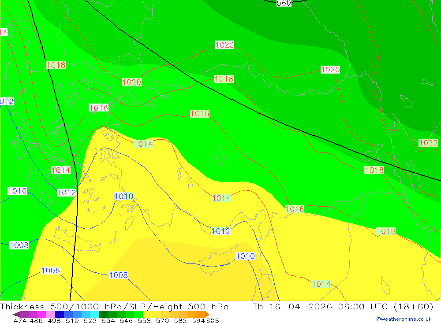Viewport: 441px width, 323px height.
Task: Click the bright yellow legend swatch
Action: [148, 314]
